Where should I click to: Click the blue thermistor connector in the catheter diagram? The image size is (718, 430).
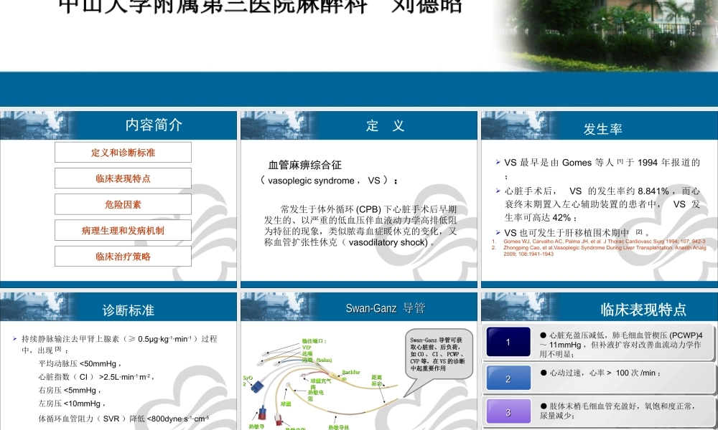coord(263,413)
